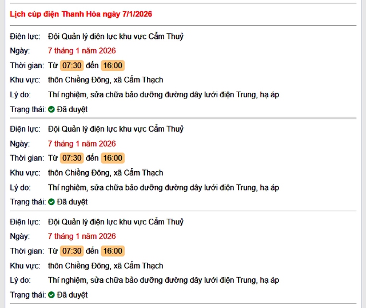Viewport: 366px width, 308px height.
Task: Click the Thí nghiệm reason text in second entry
Action: 164,187
